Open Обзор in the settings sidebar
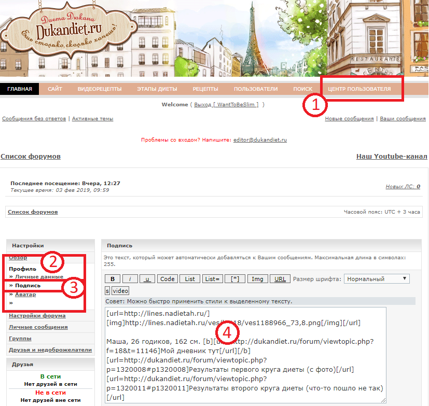The image size is (429, 406). point(18,258)
